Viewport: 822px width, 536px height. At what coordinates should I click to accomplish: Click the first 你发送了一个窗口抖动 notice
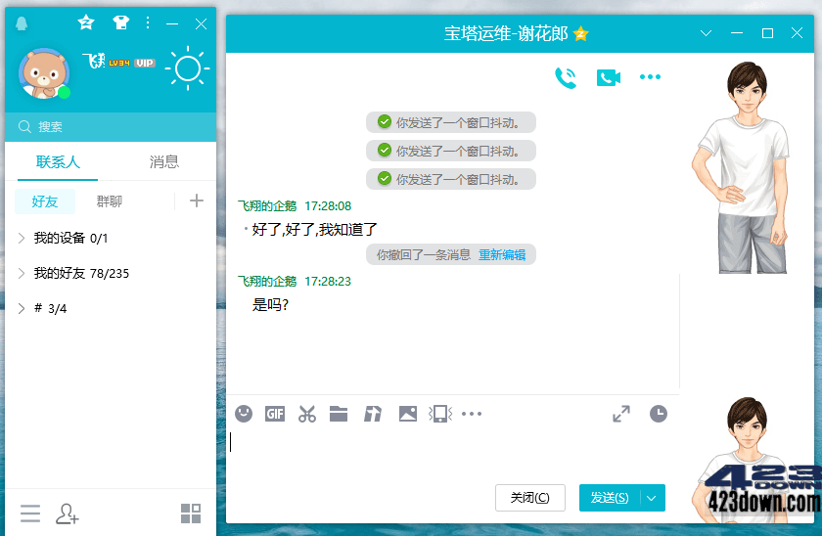(451, 122)
